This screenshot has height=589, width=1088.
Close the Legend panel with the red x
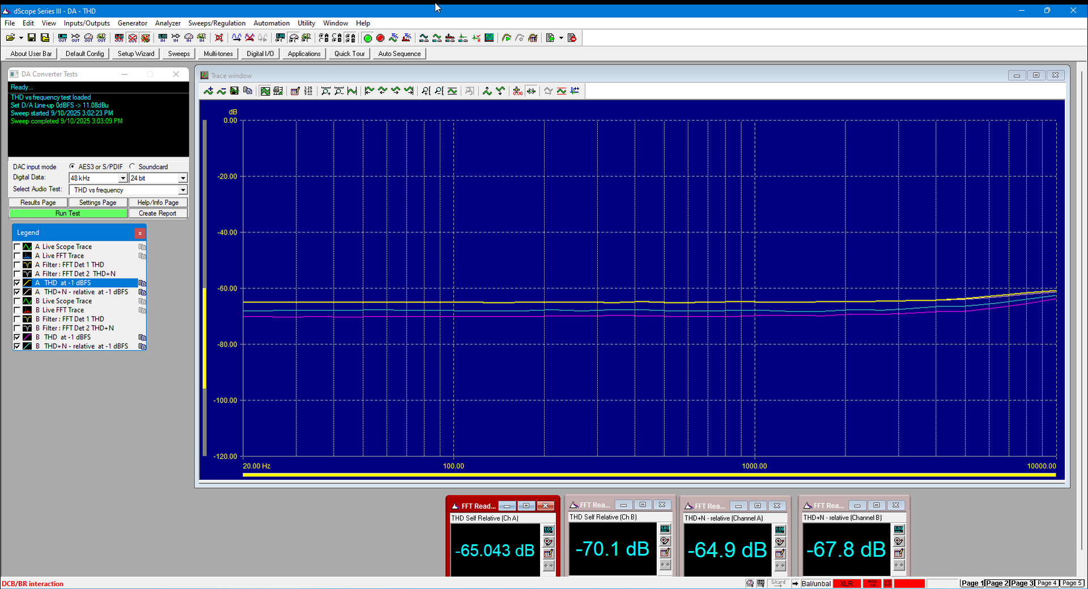pyautogui.click(x=140, y=233)
